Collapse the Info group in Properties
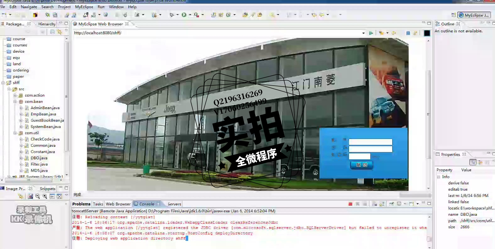Viewport: 495px width, 249px height. (438, 177)
